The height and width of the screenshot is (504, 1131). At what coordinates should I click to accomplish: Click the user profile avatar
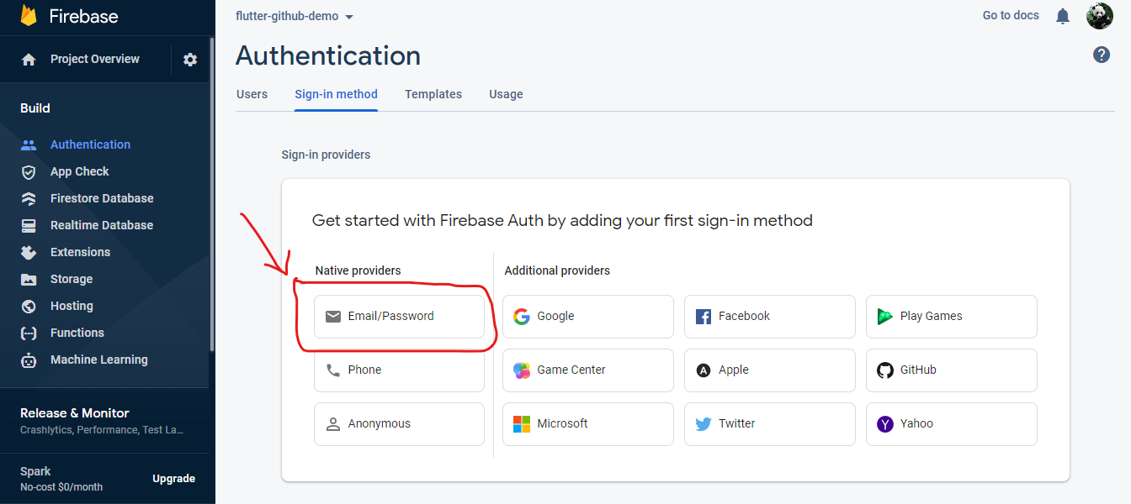(1100, 16)
